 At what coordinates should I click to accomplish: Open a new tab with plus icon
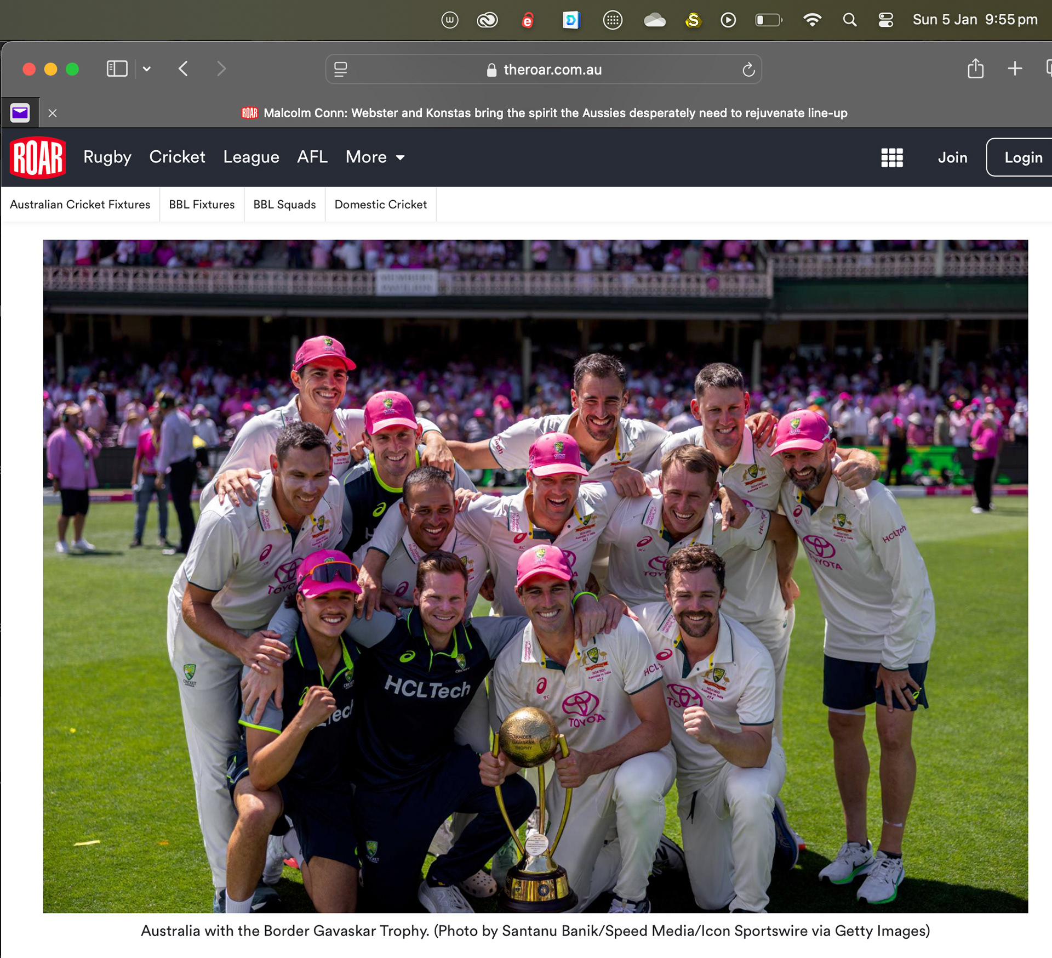coord(1014,69)
